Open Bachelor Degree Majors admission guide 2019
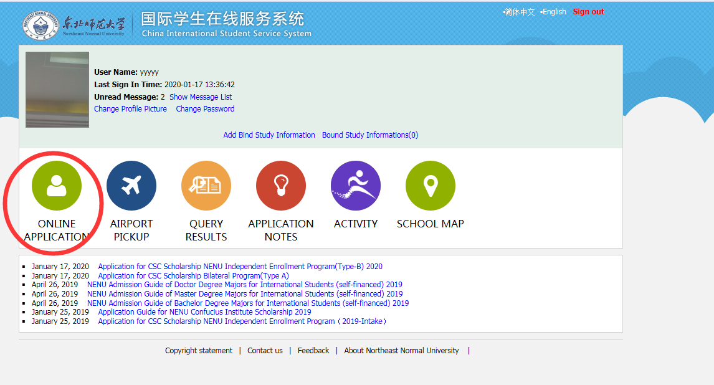The width and height of the screenshot is (714, 385). [248, 303]
